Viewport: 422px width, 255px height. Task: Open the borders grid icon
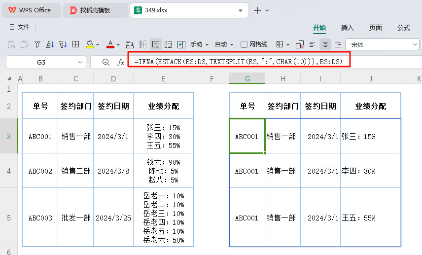click(x=76, y=44)
